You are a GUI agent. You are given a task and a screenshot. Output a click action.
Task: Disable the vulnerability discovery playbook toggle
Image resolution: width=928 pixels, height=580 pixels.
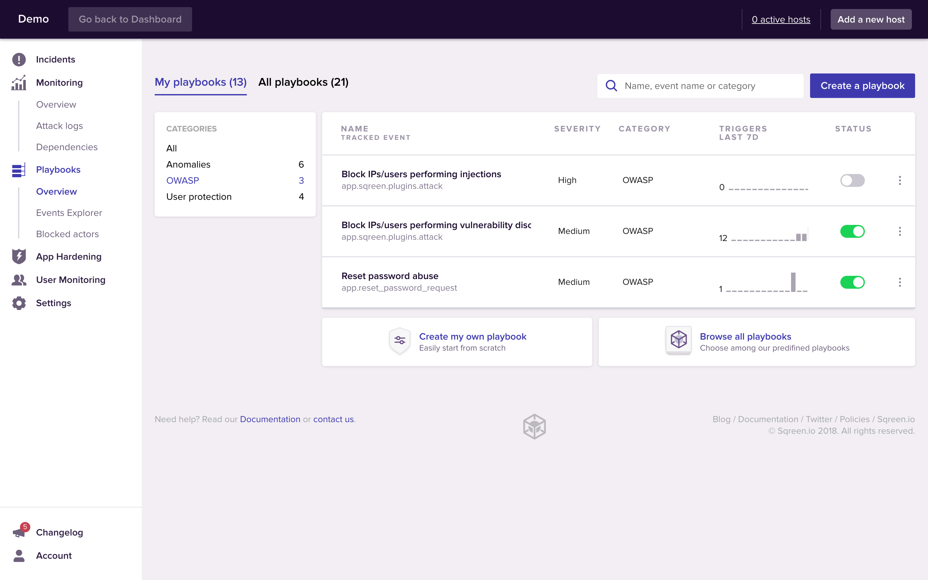click(852, 231)
